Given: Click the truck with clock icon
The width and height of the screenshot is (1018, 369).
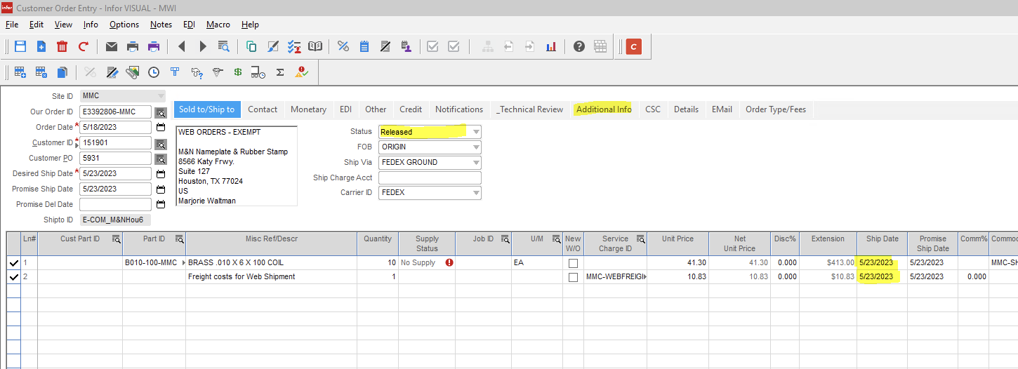Looking at the screenshot, I should click(258, 72).
